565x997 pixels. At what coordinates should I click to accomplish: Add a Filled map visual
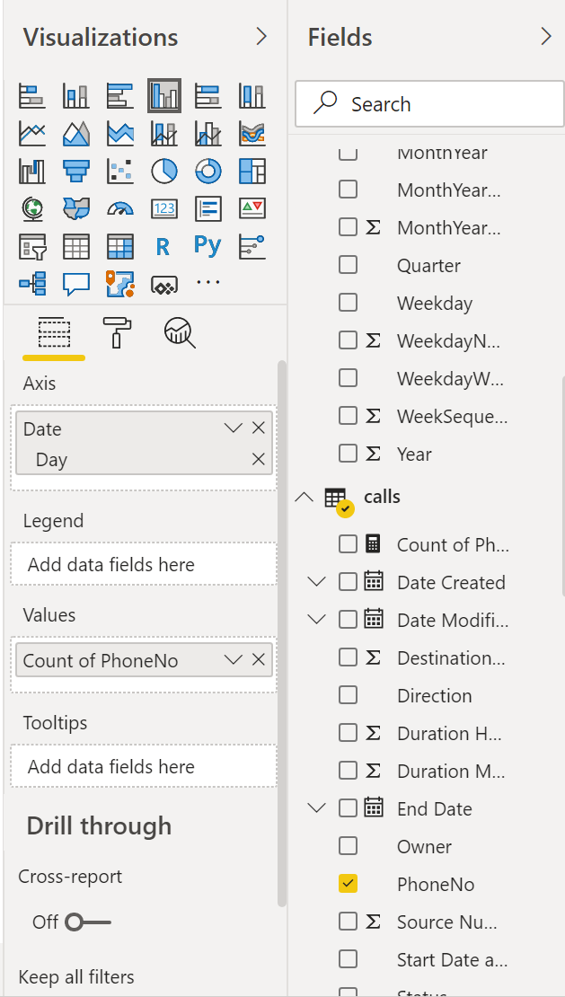75,207
